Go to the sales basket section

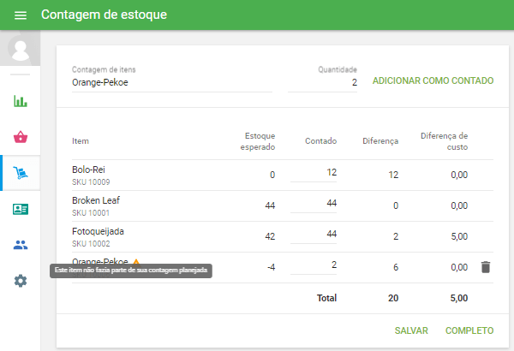coord(21,137)
